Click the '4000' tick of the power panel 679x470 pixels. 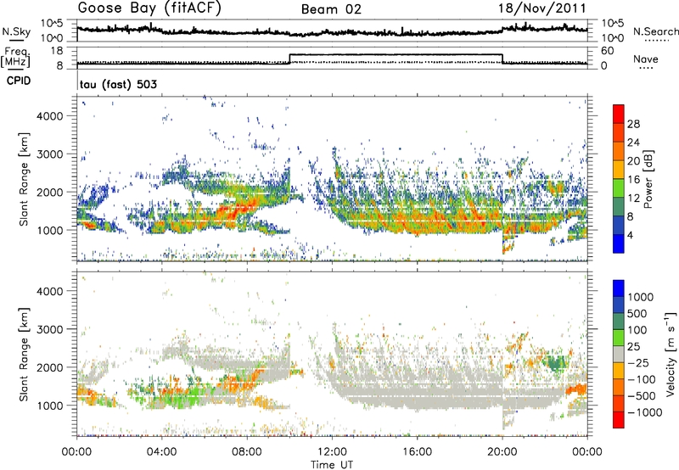pos(49,116)
